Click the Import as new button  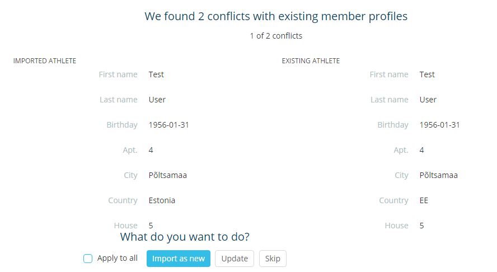click(179, 259)
